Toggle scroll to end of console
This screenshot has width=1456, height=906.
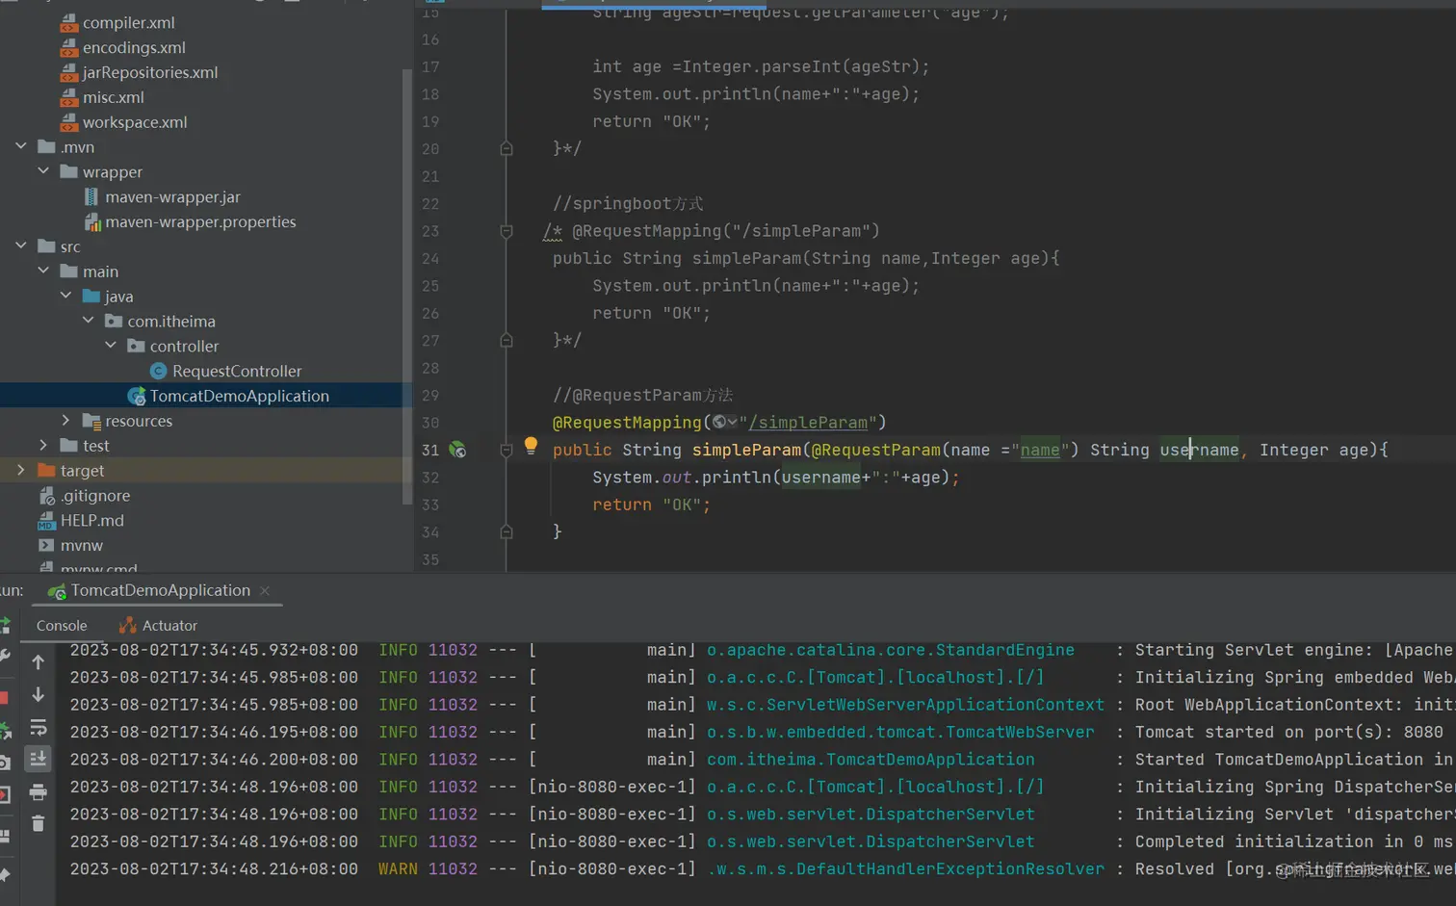(x=39, y=759)
